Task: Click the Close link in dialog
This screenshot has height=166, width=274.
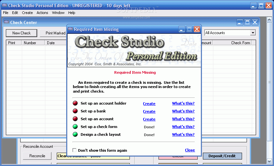Action: [x=190, y=150]
